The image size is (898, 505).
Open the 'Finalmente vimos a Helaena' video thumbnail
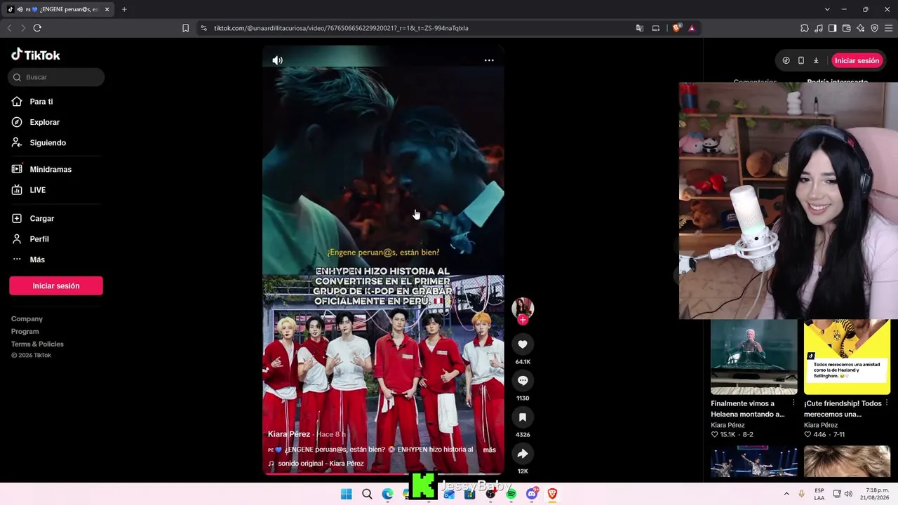[x=754, y=357]
